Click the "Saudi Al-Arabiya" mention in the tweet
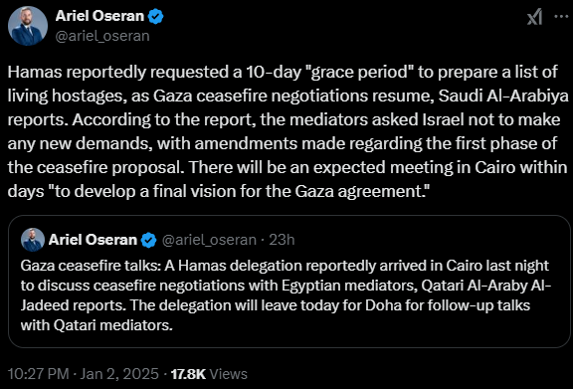573x389 pixels. [x=503, y=97]
